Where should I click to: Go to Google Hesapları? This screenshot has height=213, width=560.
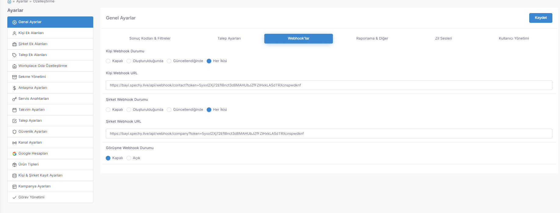(x=50, y=153)
